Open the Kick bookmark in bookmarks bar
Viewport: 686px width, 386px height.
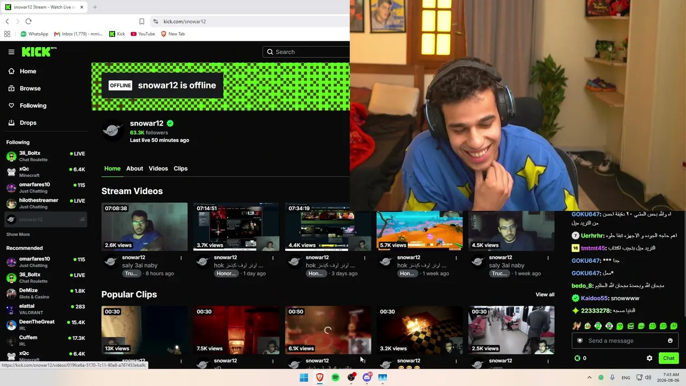(117, 34)
